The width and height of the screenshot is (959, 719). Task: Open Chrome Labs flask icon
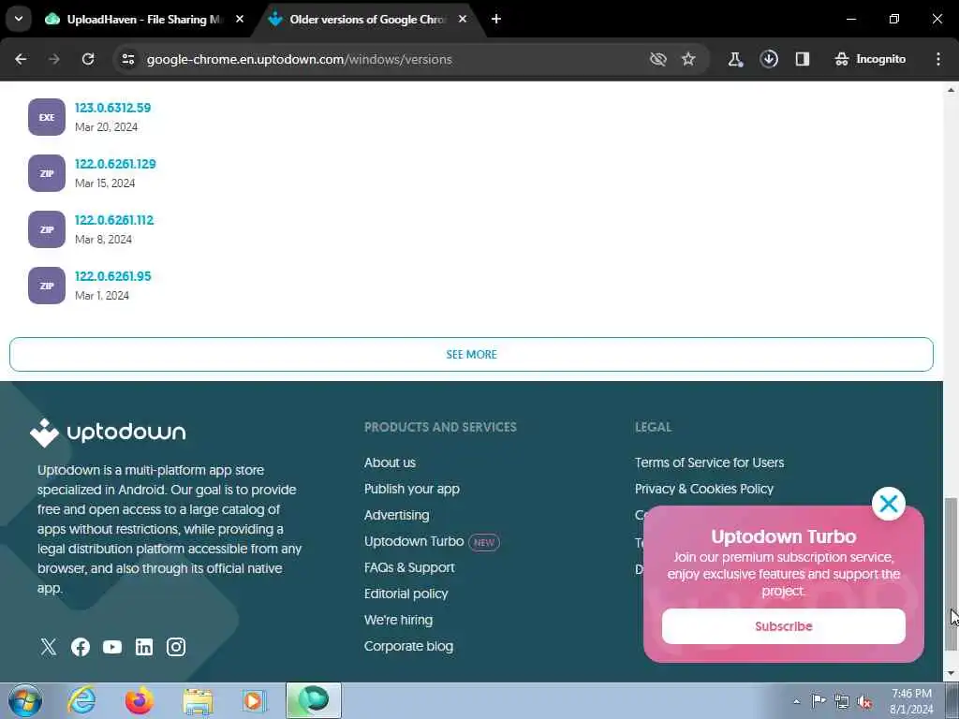coord(735,59)
